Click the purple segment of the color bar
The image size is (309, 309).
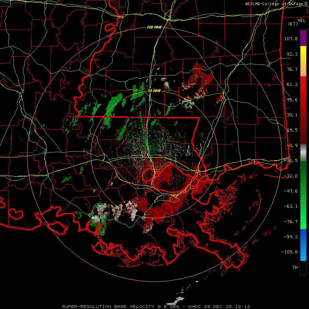click(303, 38)
